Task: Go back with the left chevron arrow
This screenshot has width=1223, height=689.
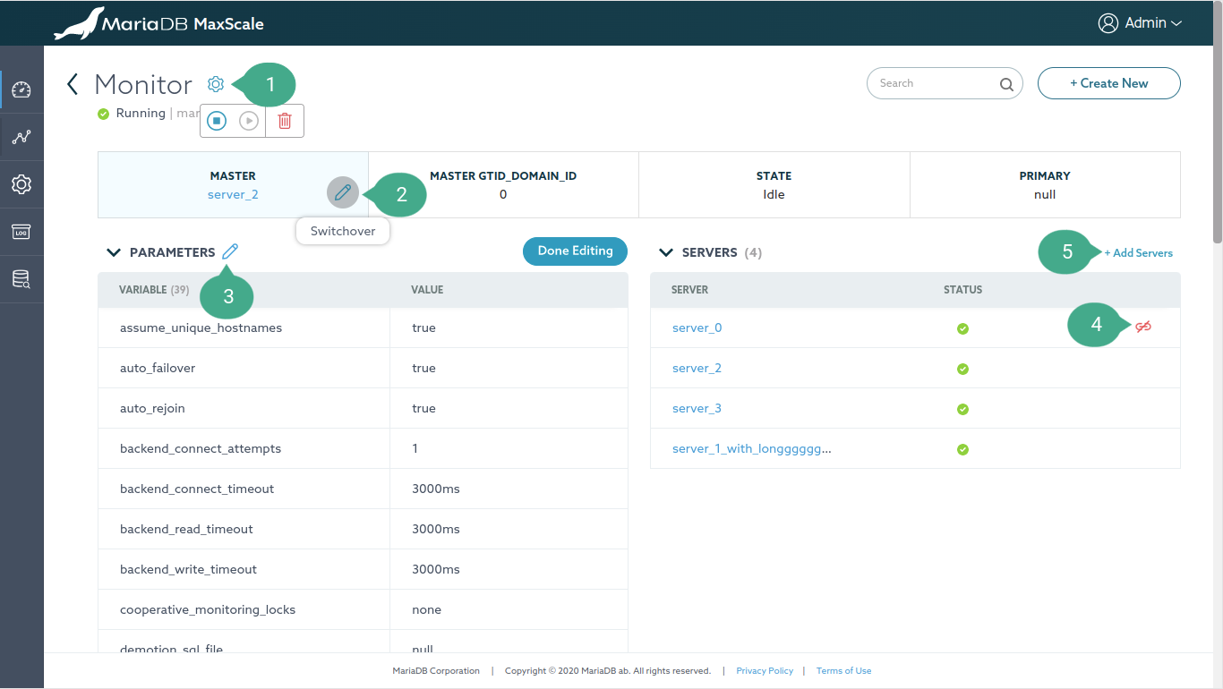Action: click(73, 84)
